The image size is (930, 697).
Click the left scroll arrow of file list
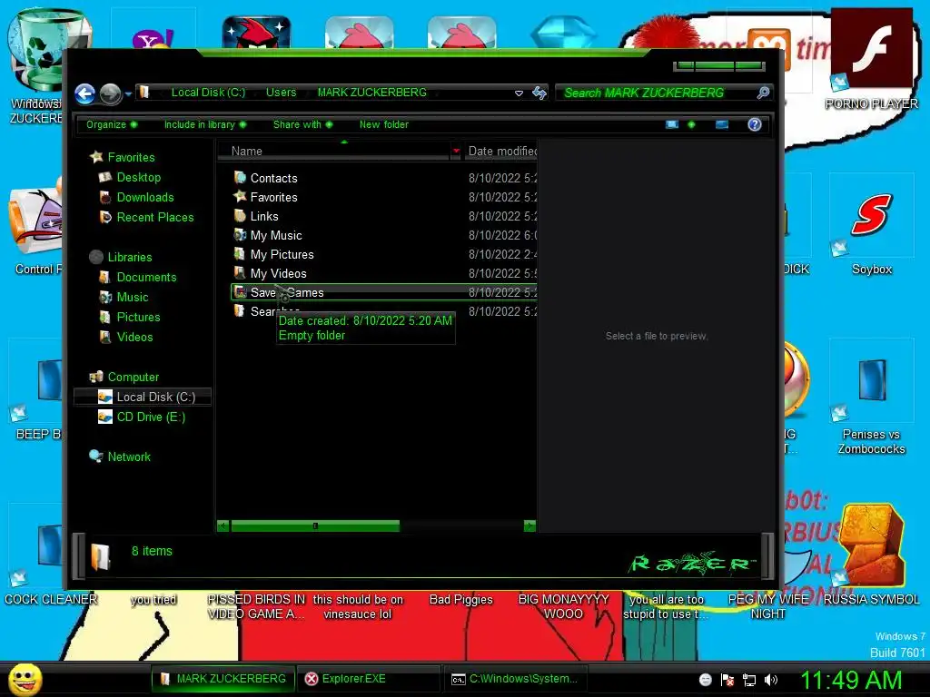pyautogui.click(x=223, y=525)
